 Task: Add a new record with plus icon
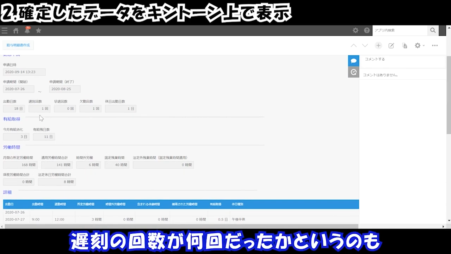pos(378,46)
